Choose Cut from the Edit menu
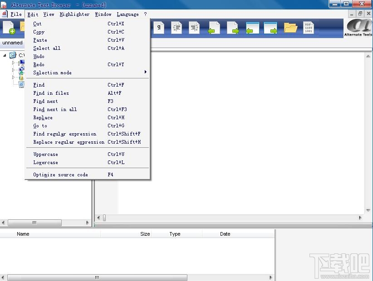The height and width of the screenshot is (281, 373). [x=88, y=24]
